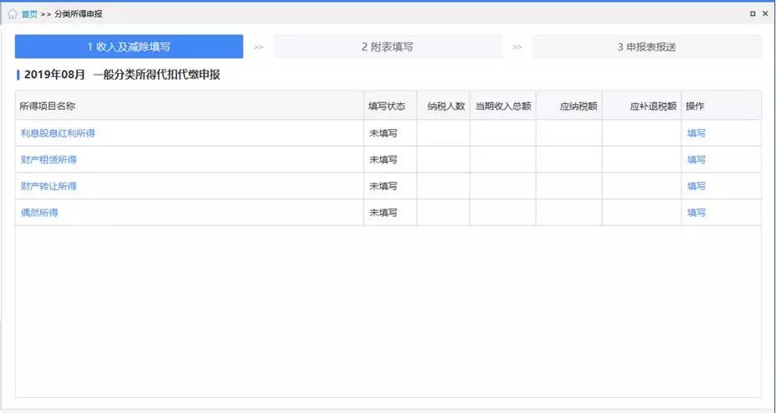The height and width of the screenshot is (413, 776).
Task: Maximize the 分类所得申报 panel
Action: click(753, 14)
